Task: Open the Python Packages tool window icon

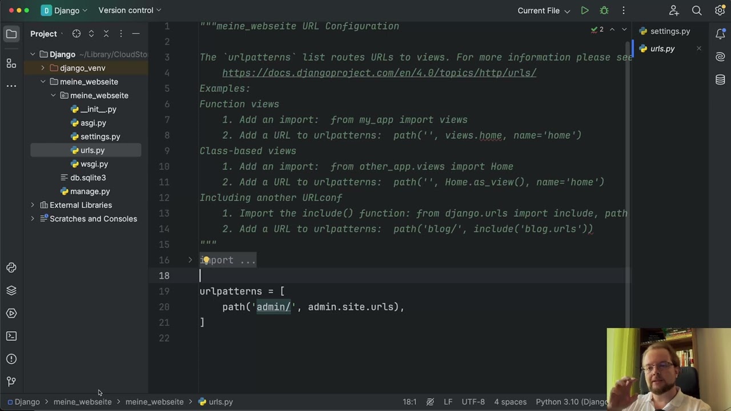Action: tap(11, 268)
